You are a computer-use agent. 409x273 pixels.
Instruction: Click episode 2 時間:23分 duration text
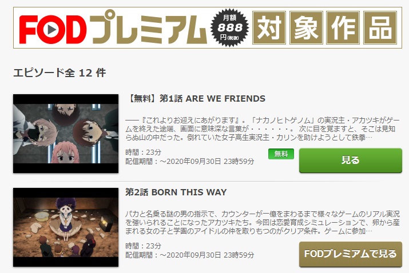pyautogui.click(x=143, y=246)
